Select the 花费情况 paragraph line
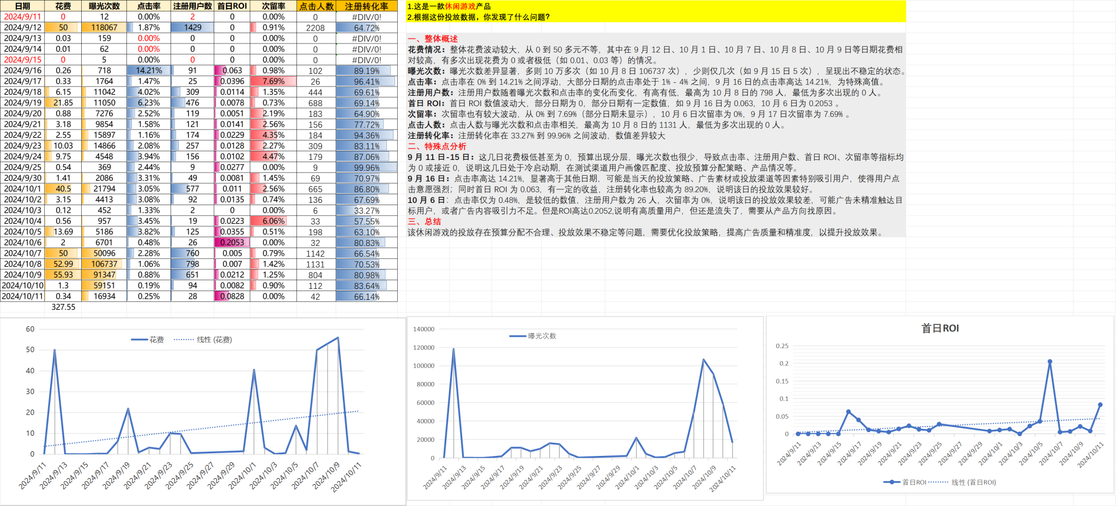This screenshot has width=1116, height=506. coord(655,55)
